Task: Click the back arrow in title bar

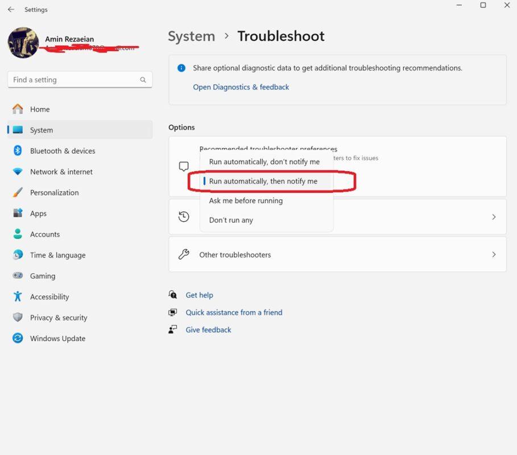Action: 11,10
